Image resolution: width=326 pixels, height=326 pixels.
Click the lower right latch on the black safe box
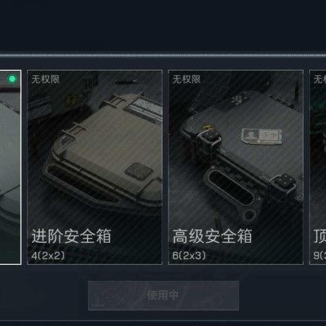click(283, 183)
